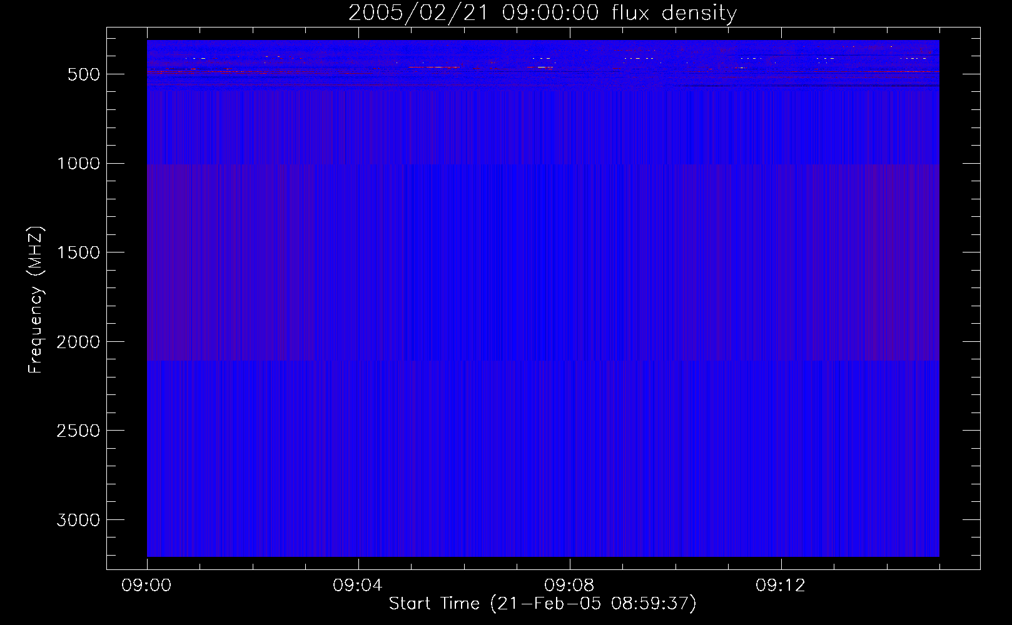Click the 09:08 time tick label
This screenshot has height=625, width=1012.
coord(569,586)
